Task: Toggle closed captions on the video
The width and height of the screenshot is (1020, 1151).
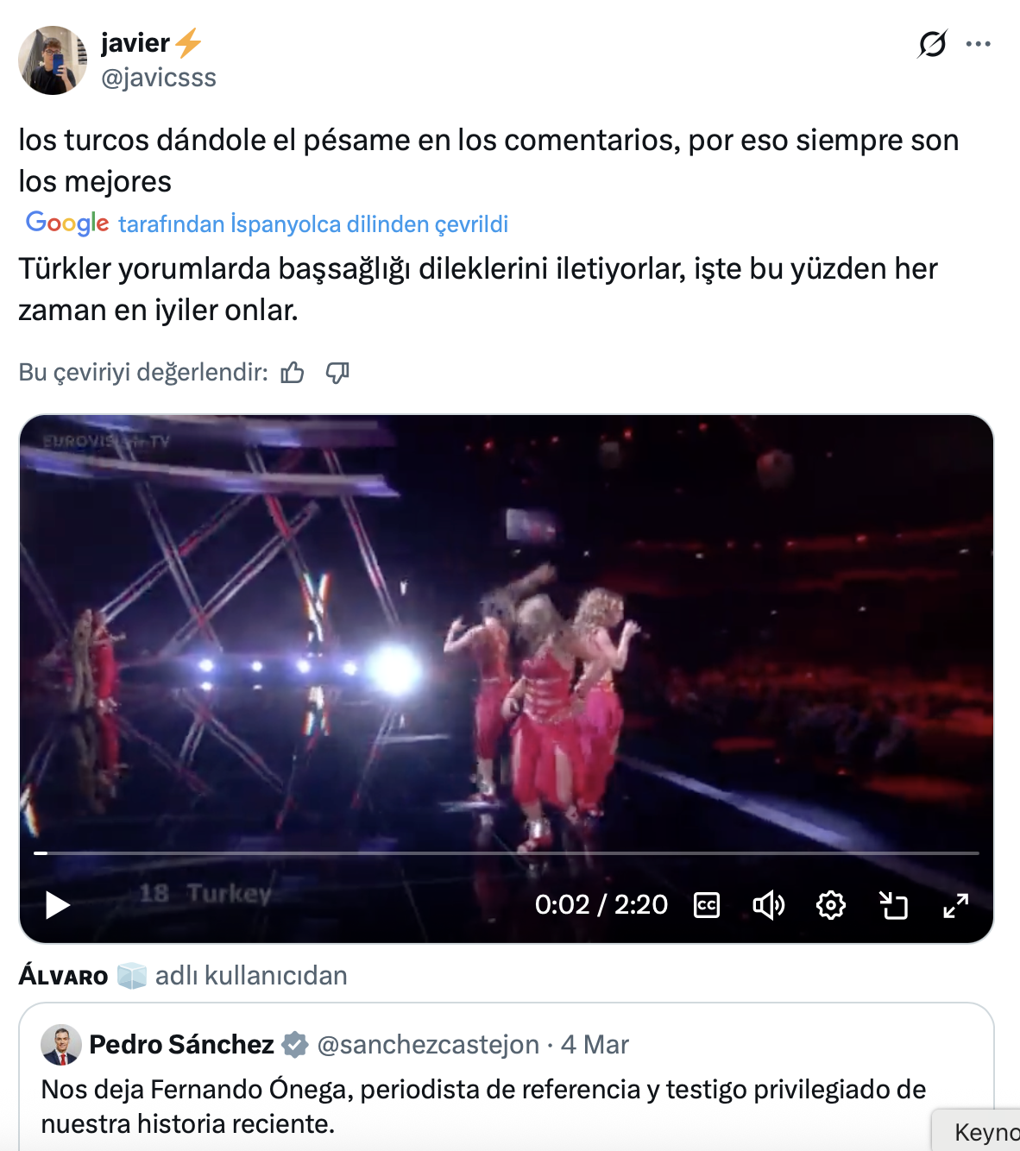Action: [707, 905]
